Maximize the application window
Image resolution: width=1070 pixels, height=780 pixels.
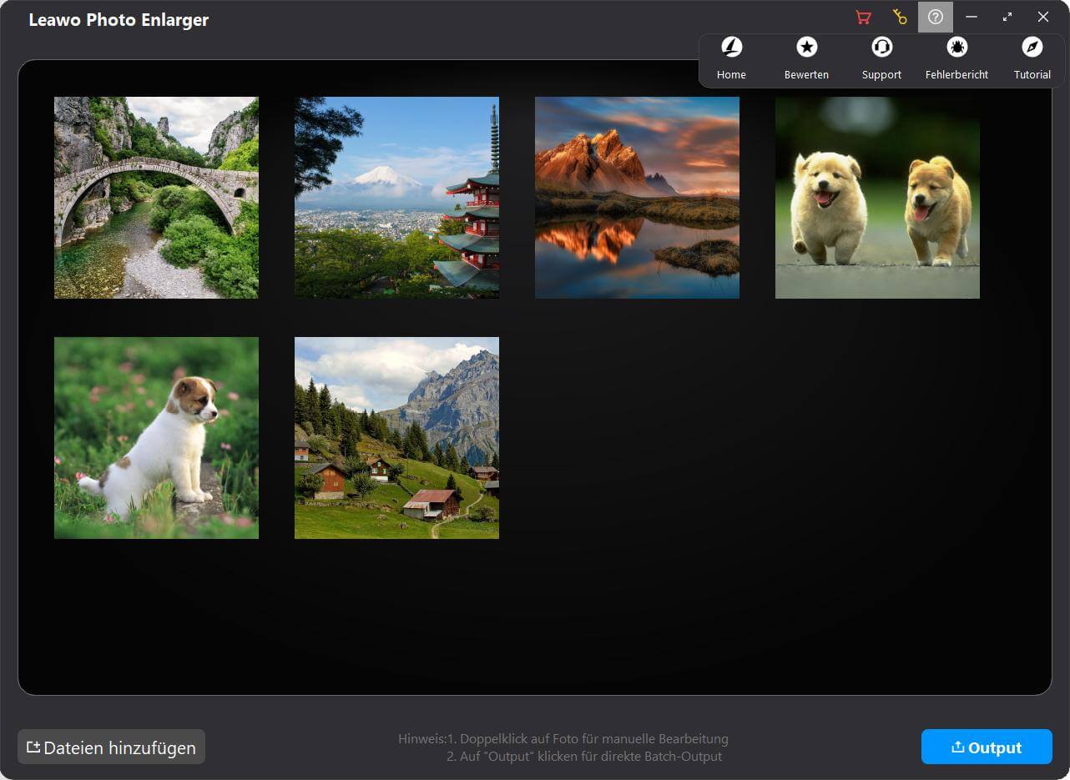point(1007,18)
